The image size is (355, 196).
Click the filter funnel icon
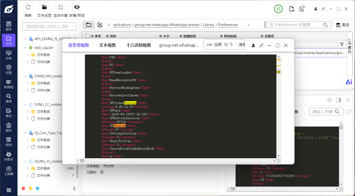coord(342,44)
